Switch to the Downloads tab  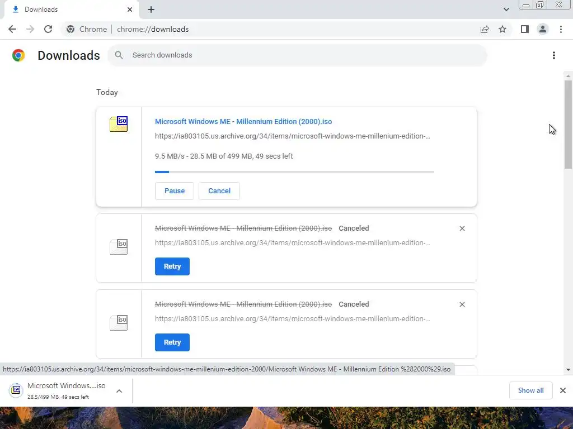(x=71, y=9)
